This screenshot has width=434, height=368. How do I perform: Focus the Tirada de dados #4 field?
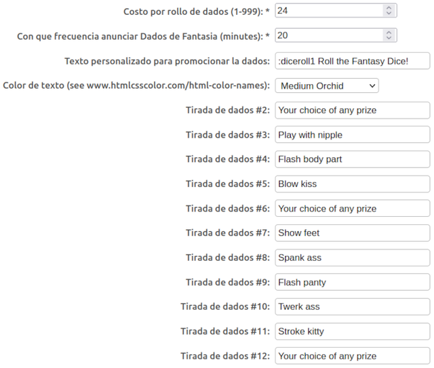coord(352,159)
